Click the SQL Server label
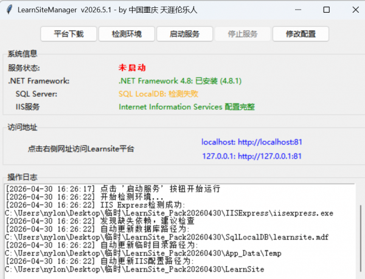 [x=36, y=94]
